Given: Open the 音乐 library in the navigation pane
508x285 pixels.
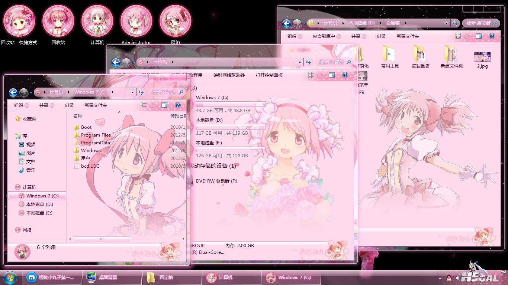Looking at the screenshot, I should [27, 170].
